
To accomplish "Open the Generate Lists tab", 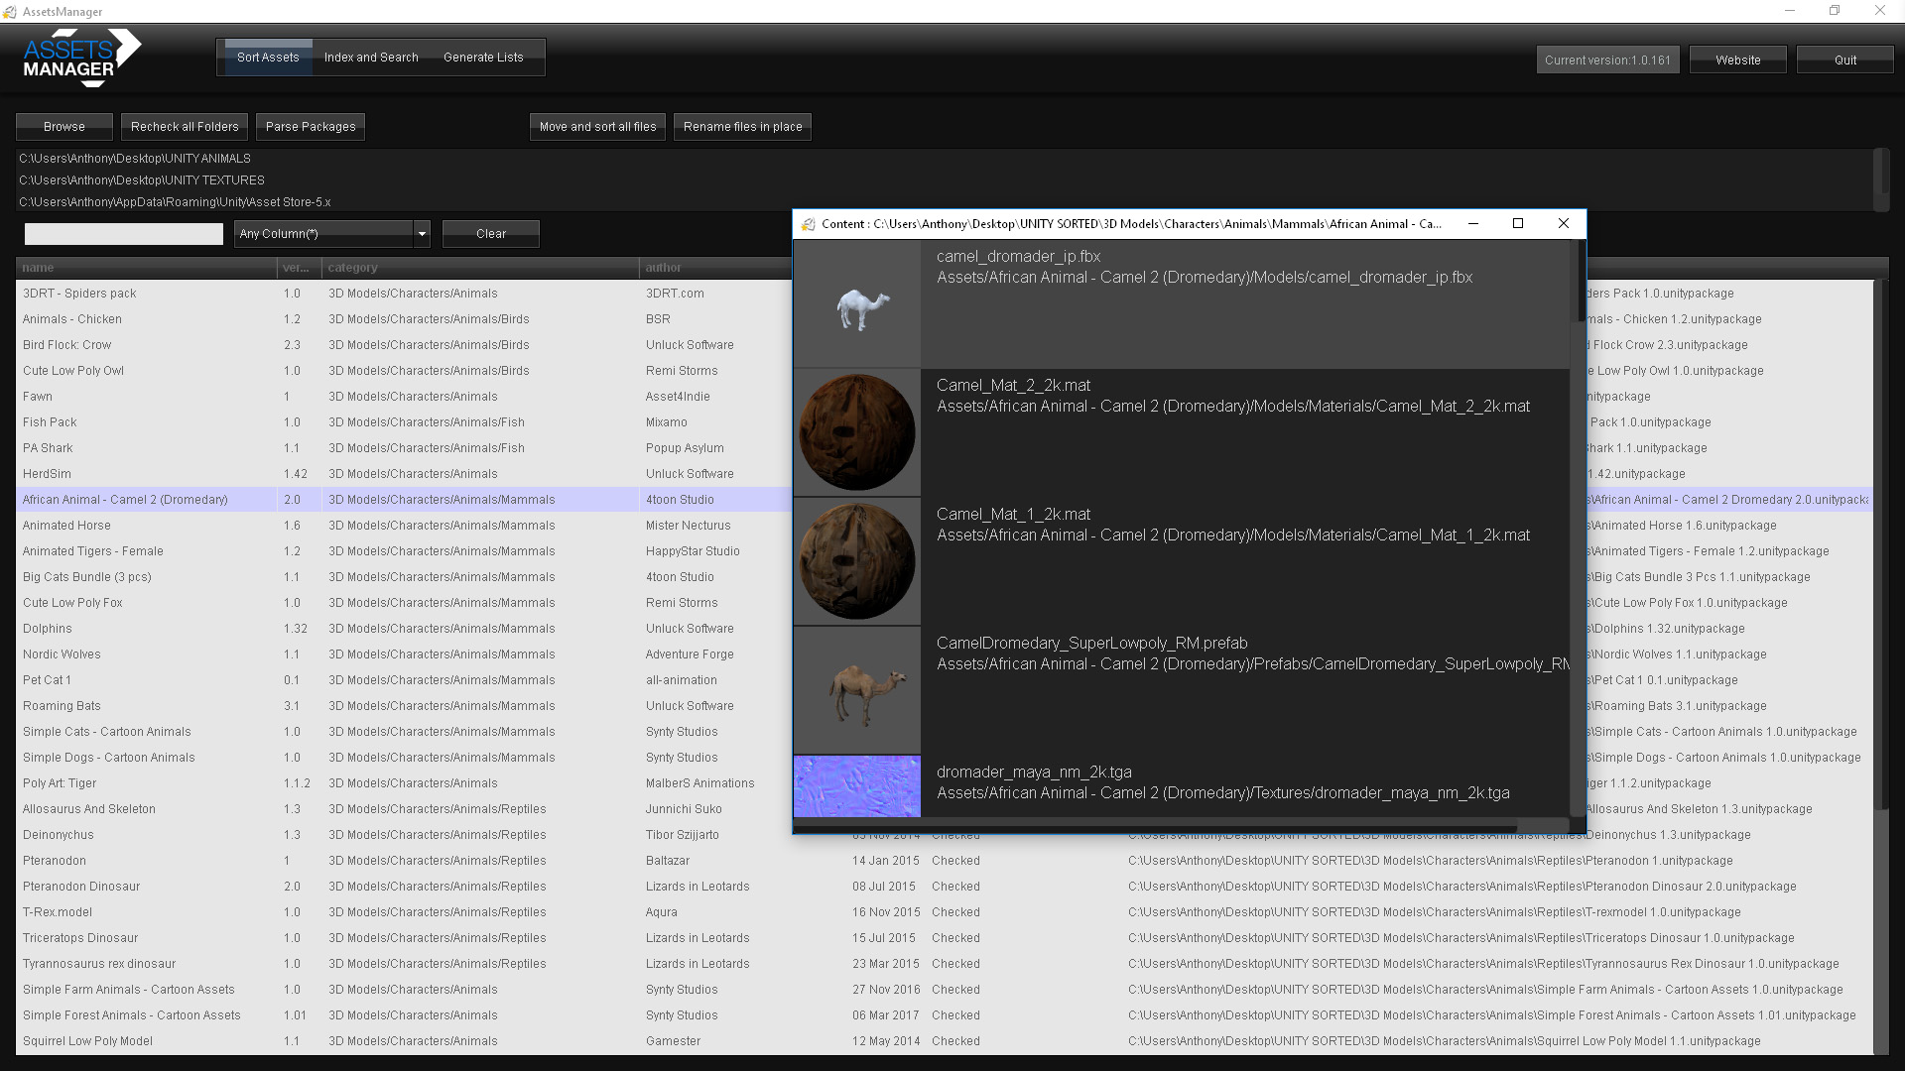I will click(x=483, y=57).
